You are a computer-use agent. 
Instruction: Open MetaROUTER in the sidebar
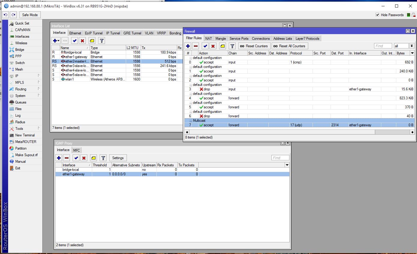pos(26,142)
